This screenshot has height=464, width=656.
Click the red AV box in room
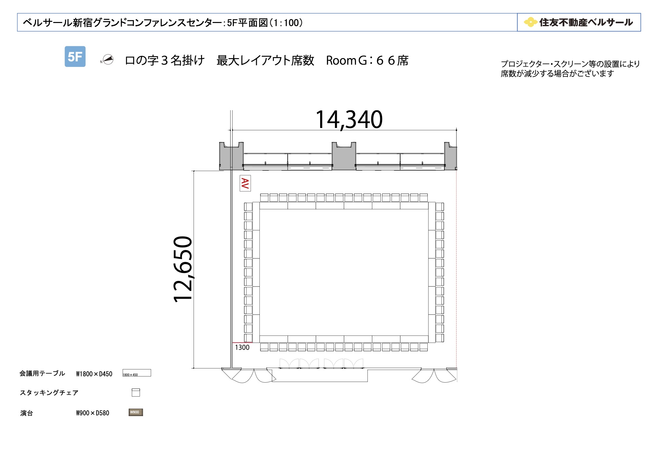tap(245, 183)
